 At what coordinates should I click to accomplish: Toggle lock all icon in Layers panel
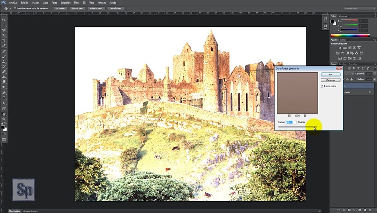(x=352, y=79)
